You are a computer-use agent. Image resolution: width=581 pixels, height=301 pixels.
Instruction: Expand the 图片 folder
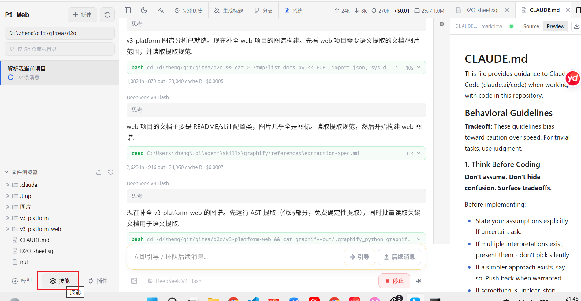point(8,207)
